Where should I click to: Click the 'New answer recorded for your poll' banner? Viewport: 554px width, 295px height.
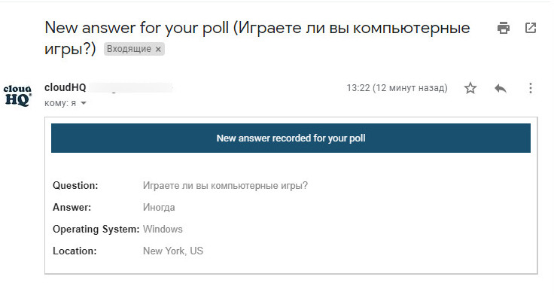tap(291, 138)
